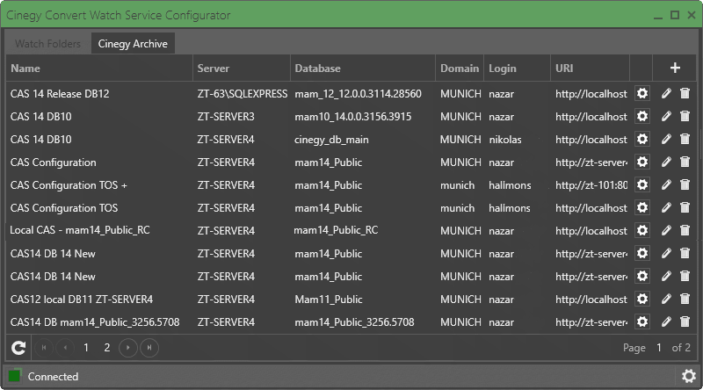The height and width of the screenshot is (390, 703).
Task: Select the CAS12 local DB11 ZT-SERVER4 name cell
Action: click(82, 299)
